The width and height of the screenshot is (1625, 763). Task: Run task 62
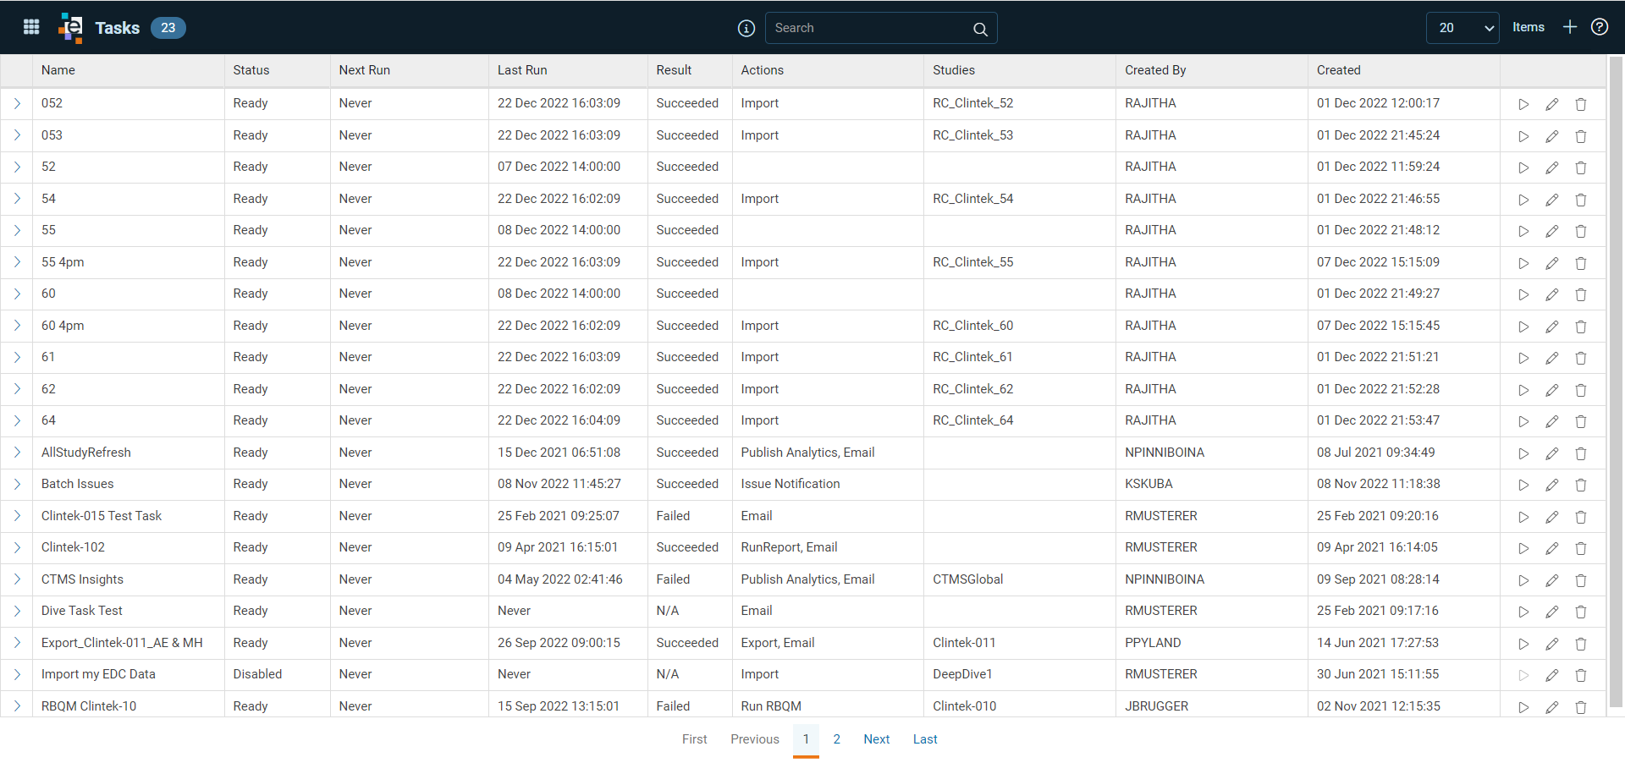pos(1523,390)
